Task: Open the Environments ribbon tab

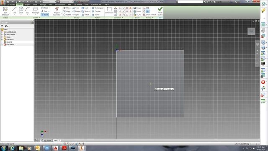Action: [60, 5]
